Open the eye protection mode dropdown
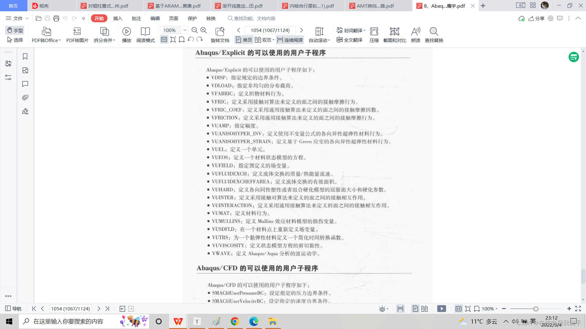 pyautogui.click(x=384, y=309)
